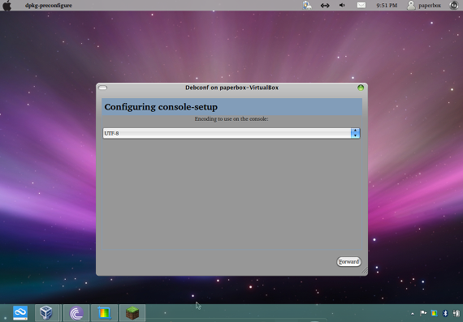
Task: Click the Configuring console-setup heading
Action: pos(161,107)
